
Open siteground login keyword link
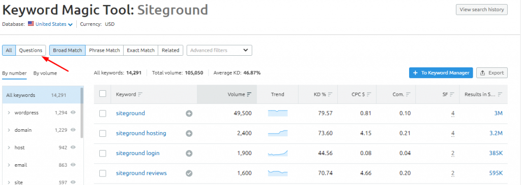(137, 153)
